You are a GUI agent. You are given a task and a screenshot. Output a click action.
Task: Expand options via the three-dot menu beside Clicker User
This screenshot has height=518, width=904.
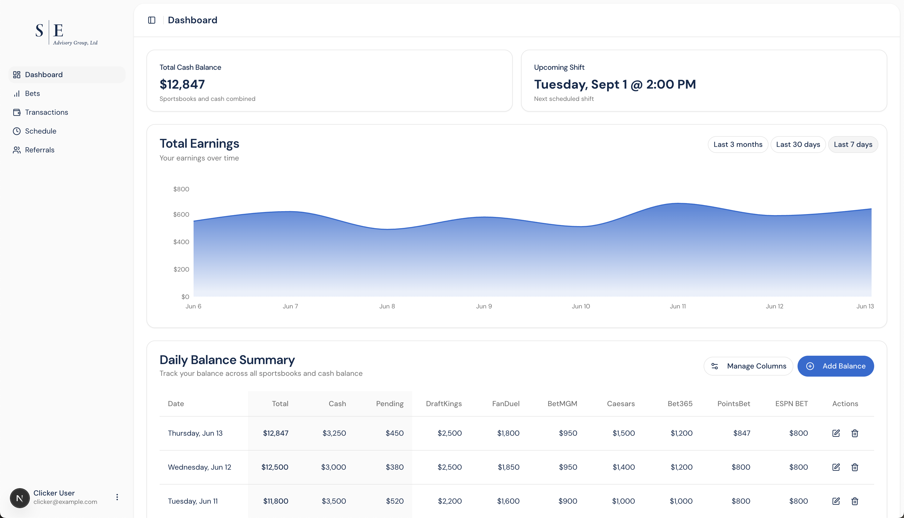click(117, 497)
